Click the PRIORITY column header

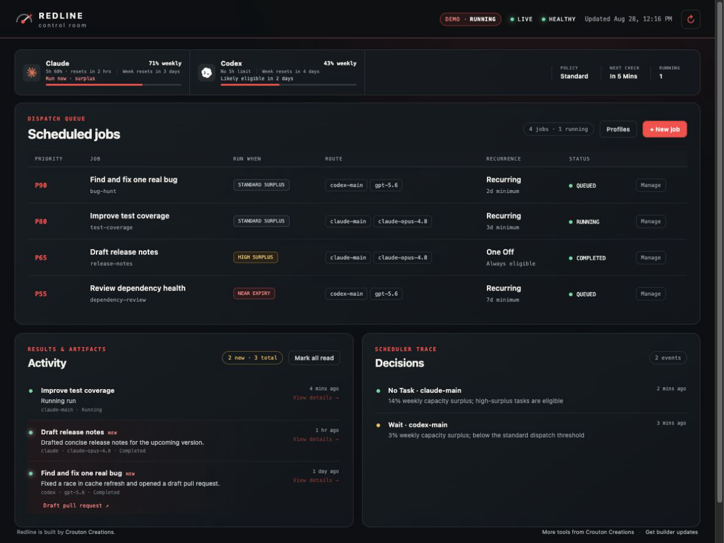[x=48, y=159]
